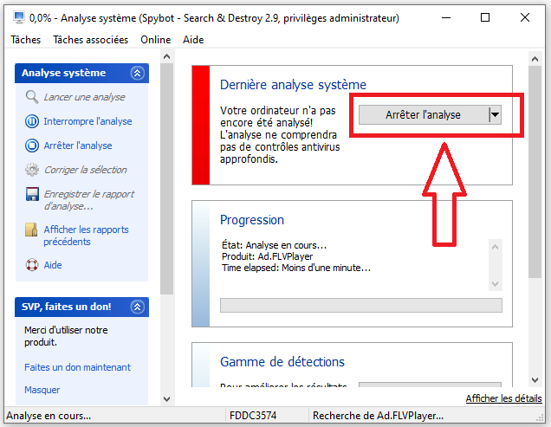551x427 pixels.
Task: Click the sidebar scrollbar thumb
Action: (x=167, y=178)
